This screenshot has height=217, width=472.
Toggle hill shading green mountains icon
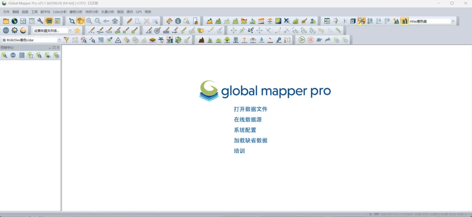coord(404,21)
